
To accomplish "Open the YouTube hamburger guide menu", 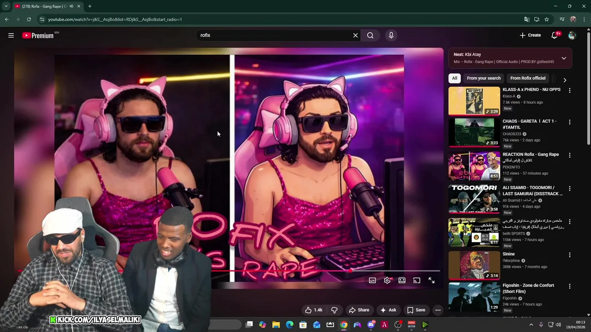I will tap(11, 35).
